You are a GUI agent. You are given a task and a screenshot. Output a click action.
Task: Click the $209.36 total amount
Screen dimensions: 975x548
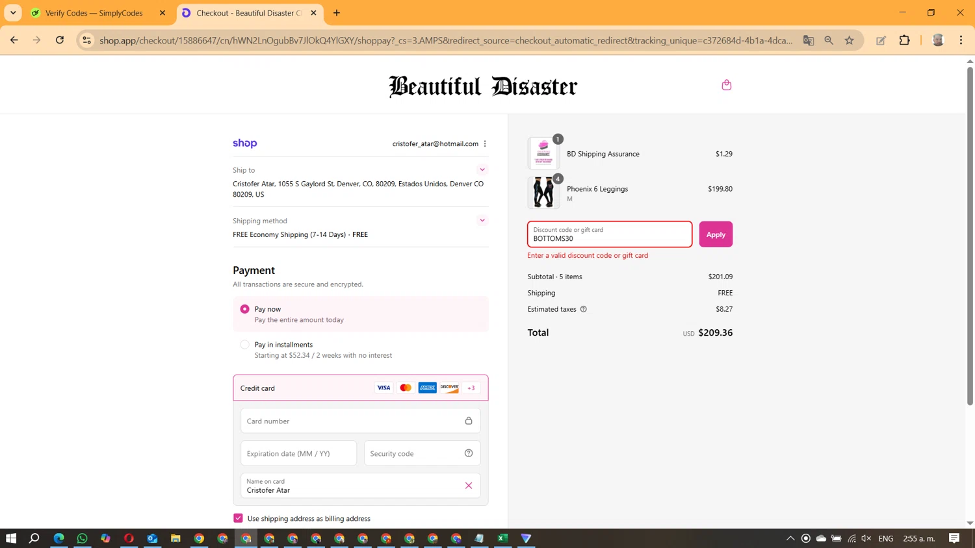pos(715,332)
